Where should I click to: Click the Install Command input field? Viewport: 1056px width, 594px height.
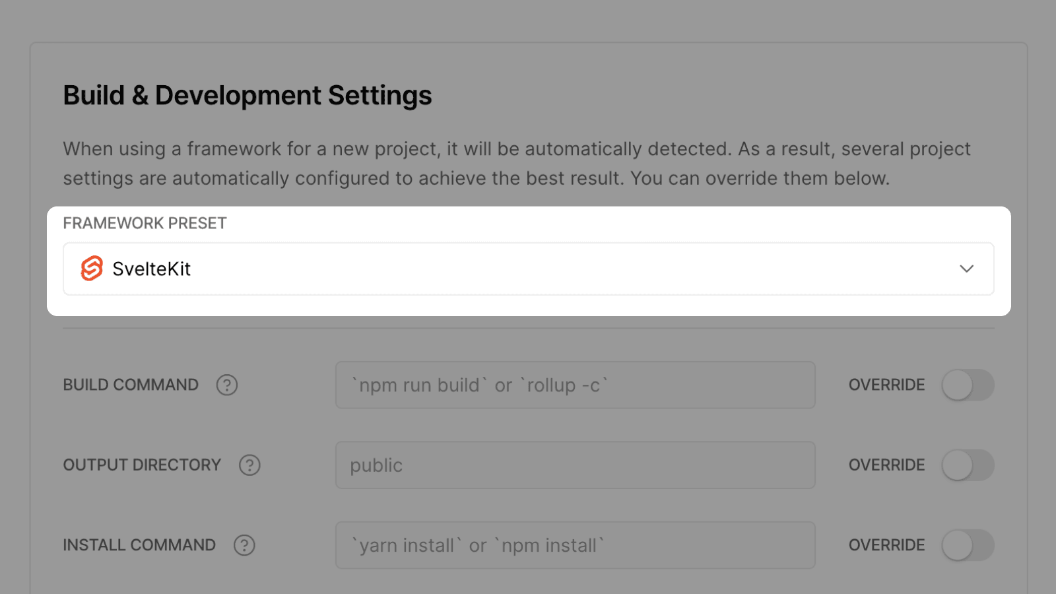575,545
